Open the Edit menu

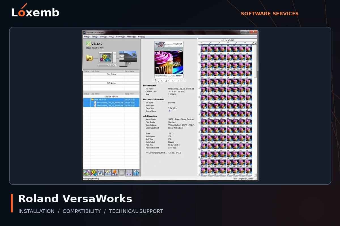coord(95,37)
